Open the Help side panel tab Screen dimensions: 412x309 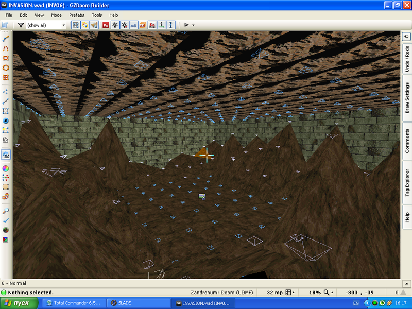tap(407, 217)
